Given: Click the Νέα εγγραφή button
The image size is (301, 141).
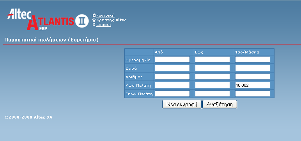Looking at the screenshot, I should click(x=182, y=104).
